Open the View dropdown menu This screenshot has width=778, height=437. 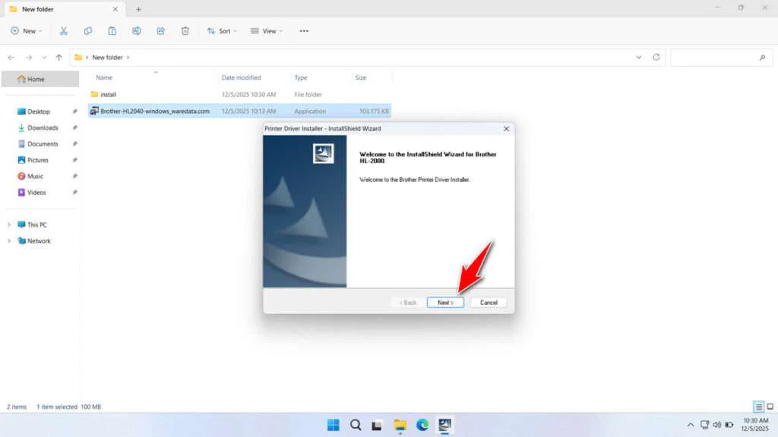pos(267,30)
